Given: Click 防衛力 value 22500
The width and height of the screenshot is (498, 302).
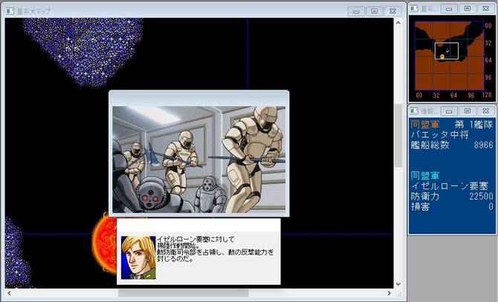Looking at the screenshot, I should click(481, 196).
